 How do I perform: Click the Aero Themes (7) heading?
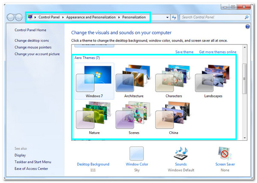point(87,58)
